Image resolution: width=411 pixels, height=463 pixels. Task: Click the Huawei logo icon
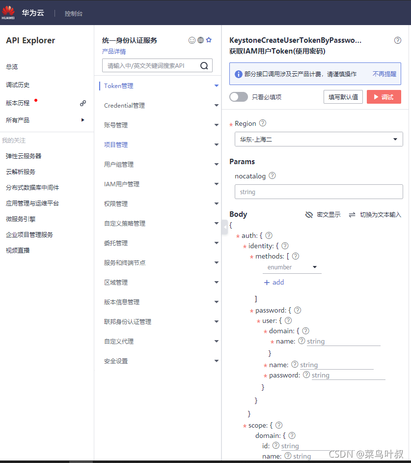(8, 12)
